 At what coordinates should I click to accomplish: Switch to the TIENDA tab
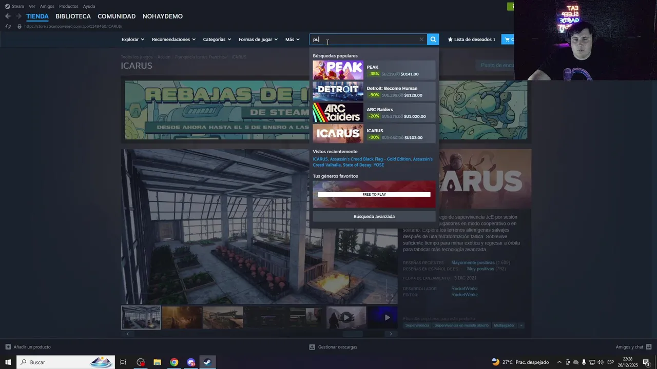point(37,16)
